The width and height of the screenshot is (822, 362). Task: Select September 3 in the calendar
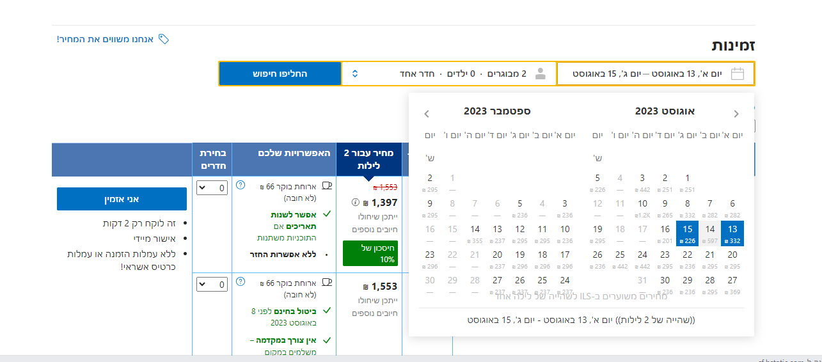point(565,207)
